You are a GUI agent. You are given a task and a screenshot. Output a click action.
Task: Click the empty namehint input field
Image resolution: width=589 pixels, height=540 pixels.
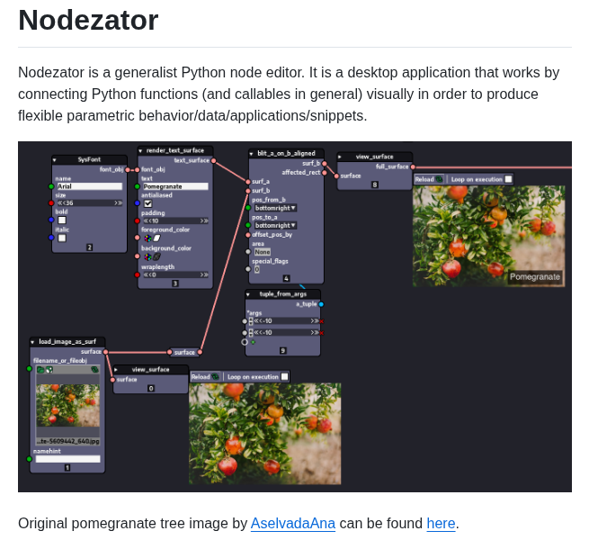[68, 459]
